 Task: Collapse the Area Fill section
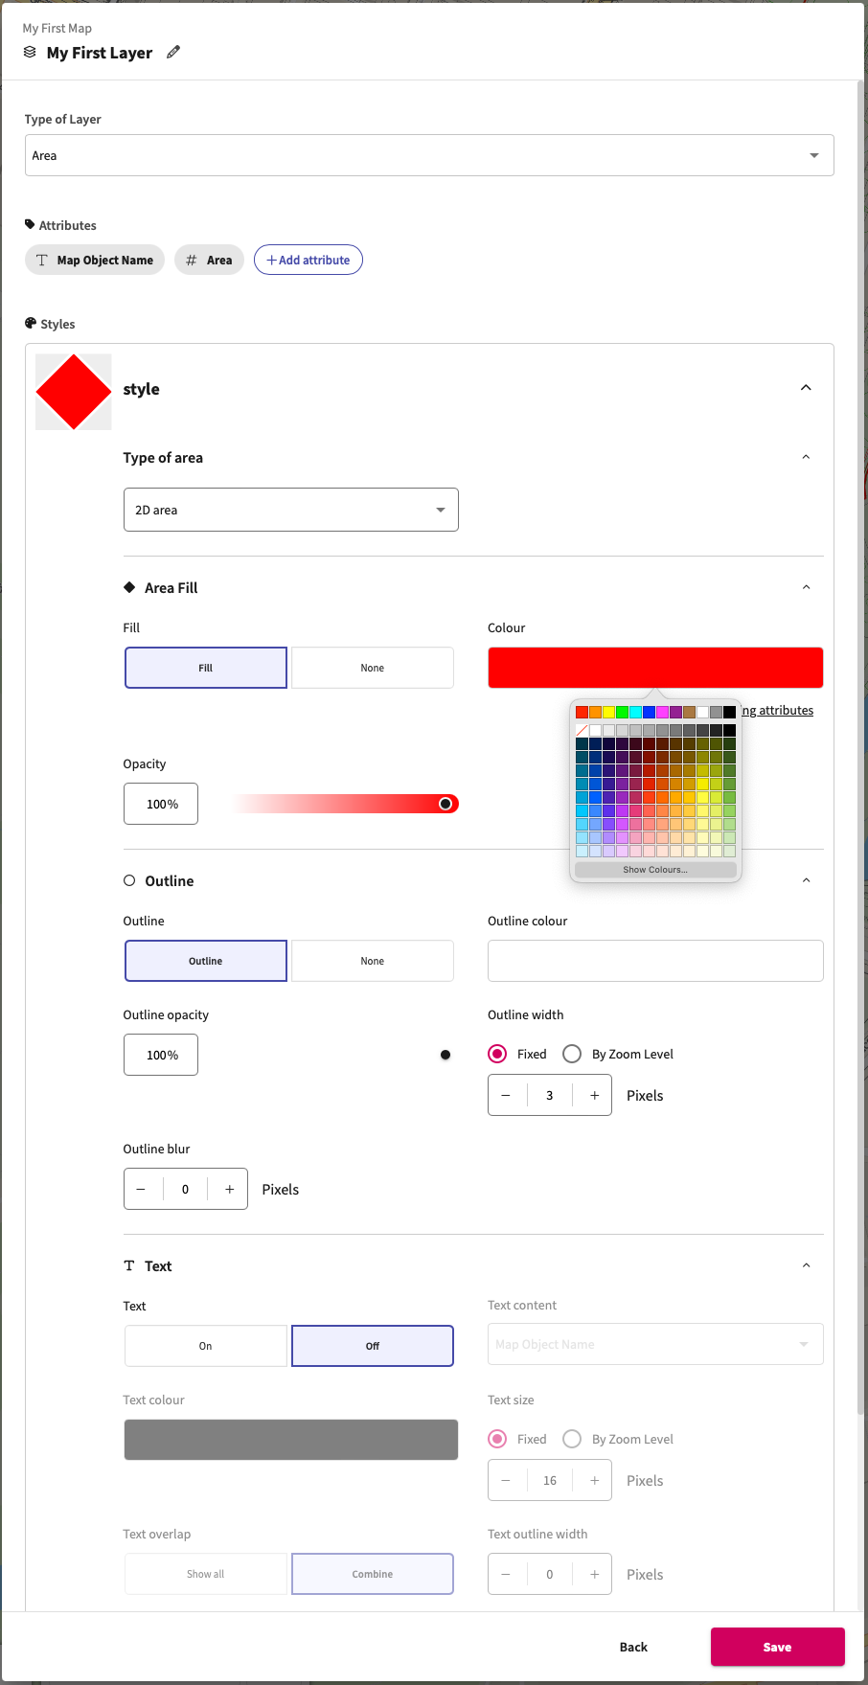(x=806, y=587)
